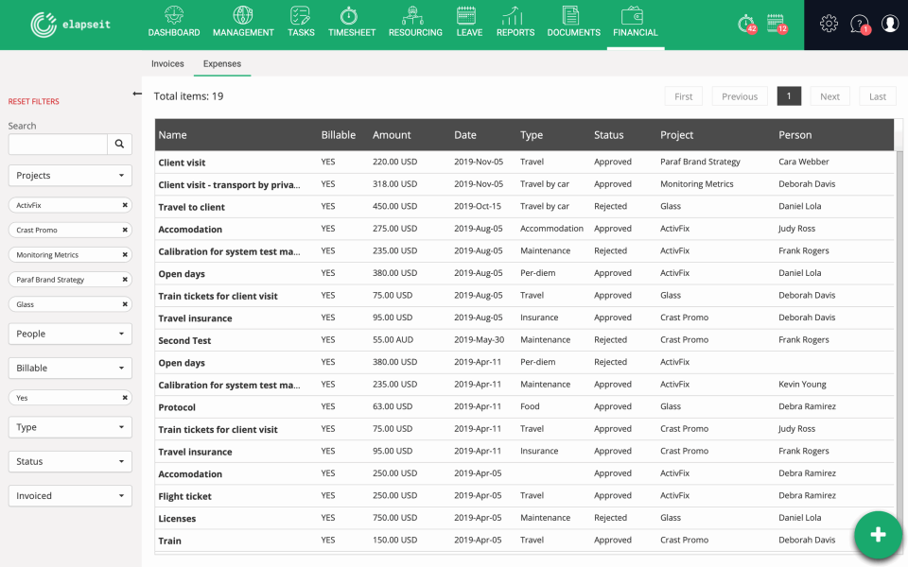The height and width of the screenshot is (567, 908).
Task: Select page 1 in pagination
Action: (789, 96)
